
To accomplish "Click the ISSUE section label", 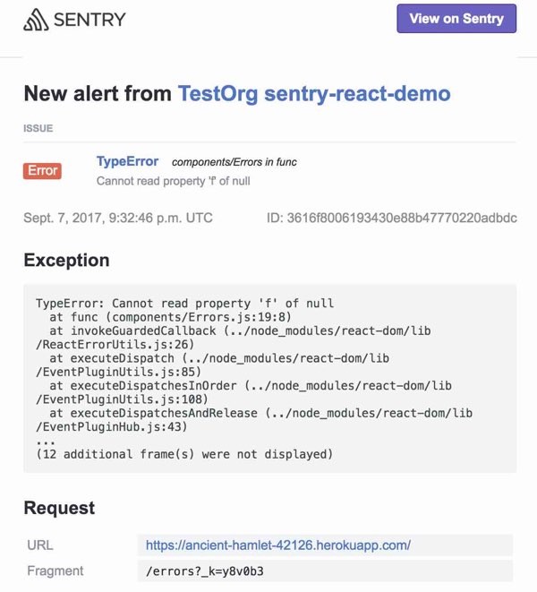I will click(x=38, y=128).
